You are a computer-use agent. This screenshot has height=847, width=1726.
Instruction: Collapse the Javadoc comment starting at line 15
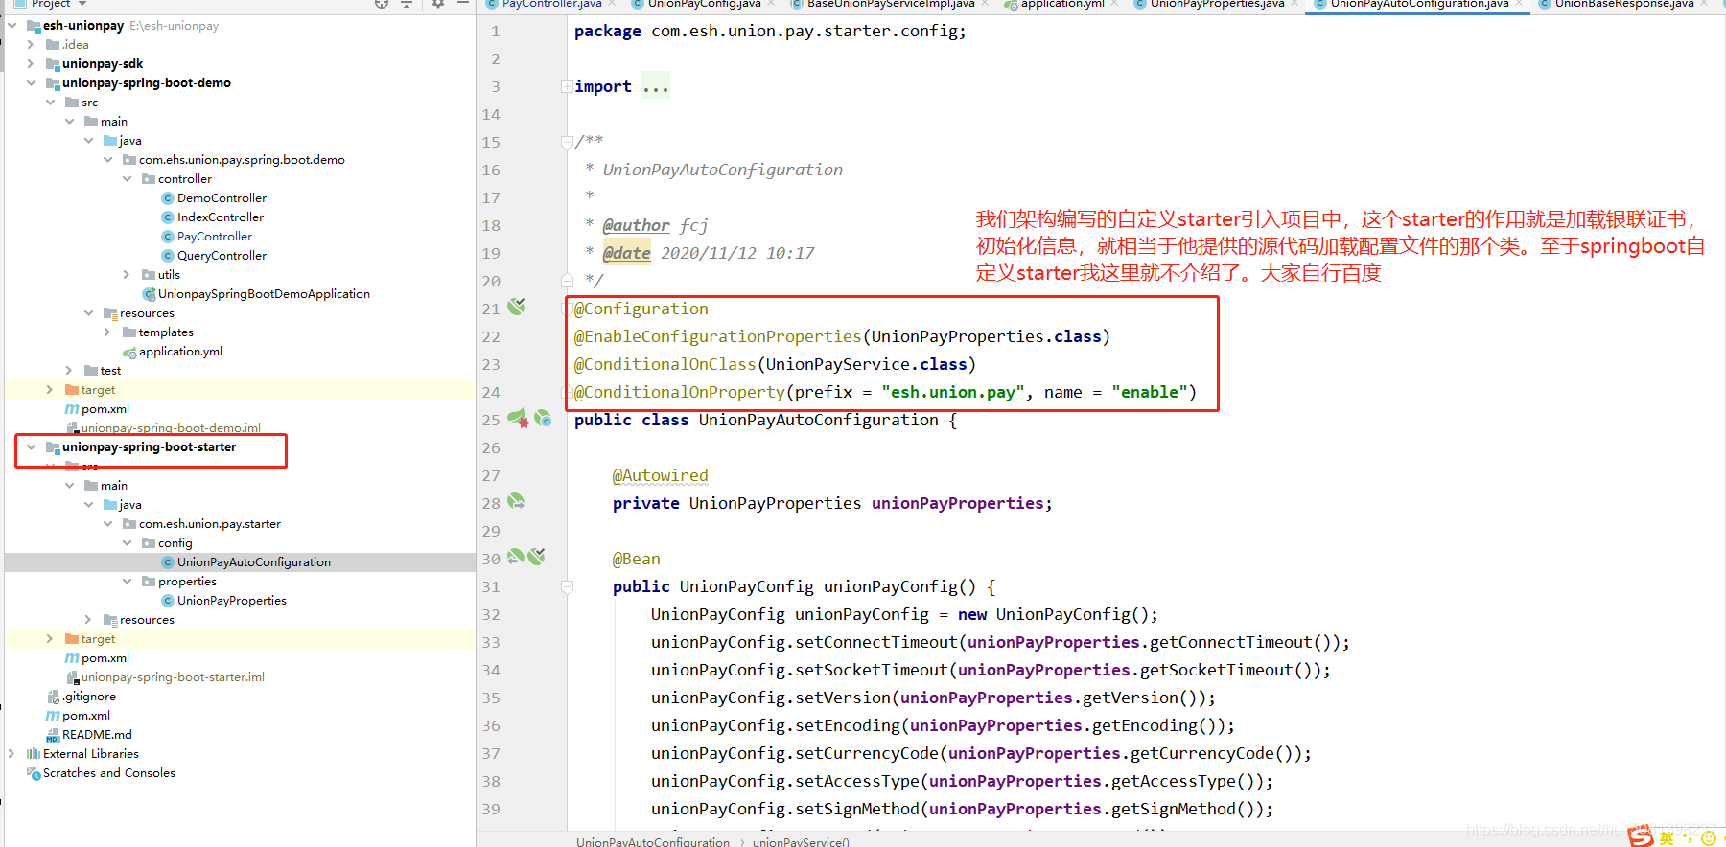point(567,143)
